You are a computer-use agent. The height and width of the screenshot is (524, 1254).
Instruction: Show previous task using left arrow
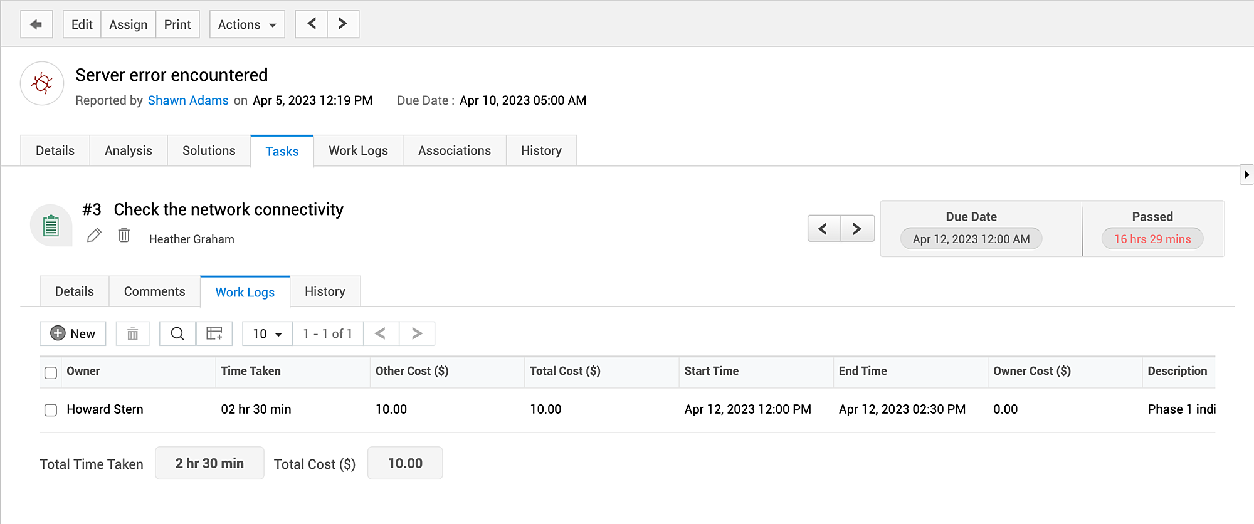point(824,229)
